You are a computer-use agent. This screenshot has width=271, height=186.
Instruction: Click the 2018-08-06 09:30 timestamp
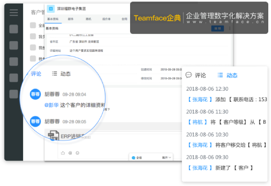pos(207,157)
